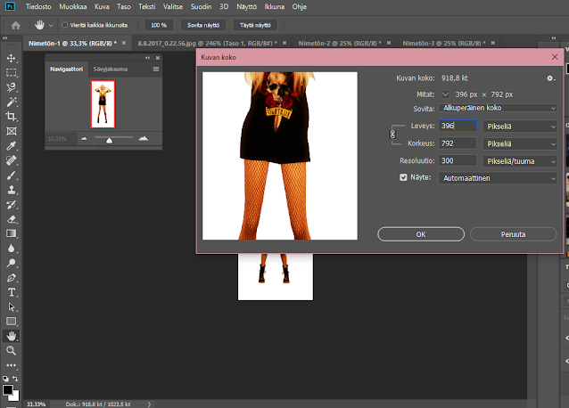Click the chain link constrain proportions icon

(x=392, y=134)
